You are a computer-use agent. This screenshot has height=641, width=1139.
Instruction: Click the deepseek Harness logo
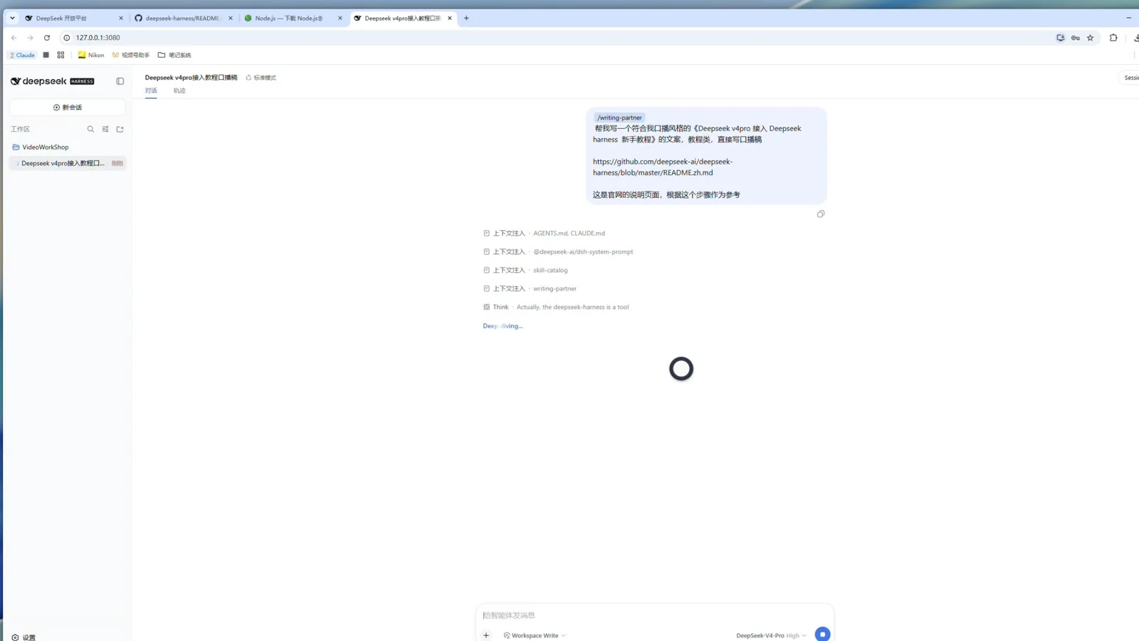[x=52, y=81]
